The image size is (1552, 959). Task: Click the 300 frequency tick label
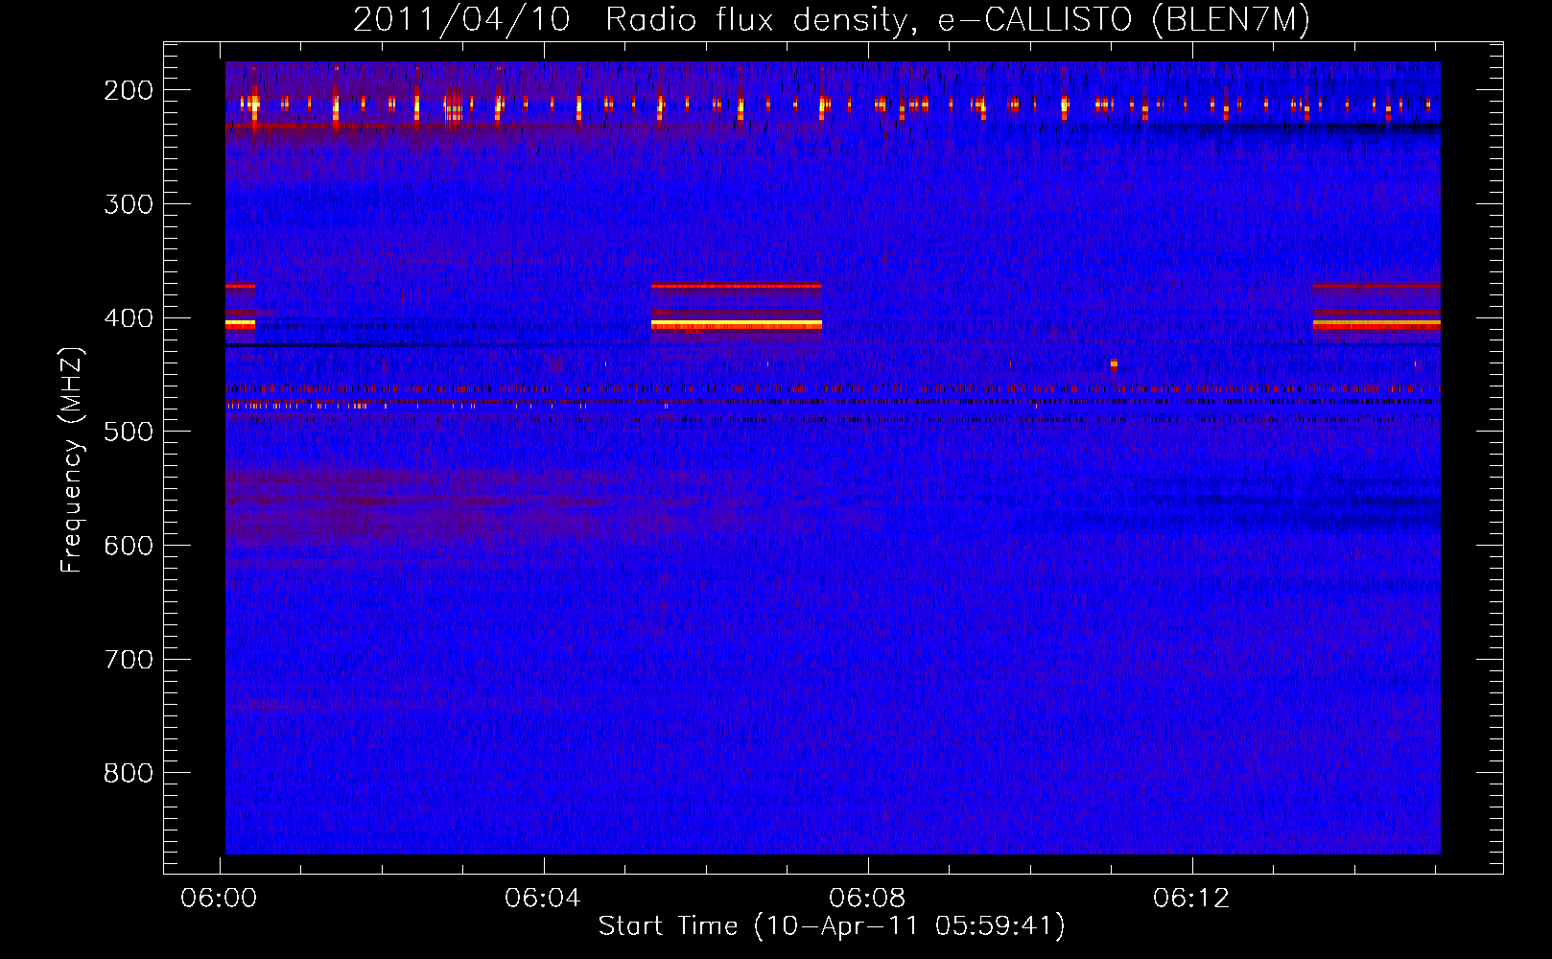[x=128, y=204]
